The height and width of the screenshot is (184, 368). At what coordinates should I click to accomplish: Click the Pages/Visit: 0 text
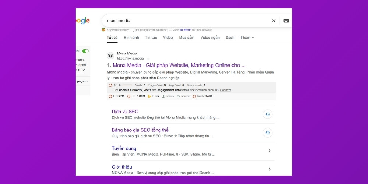pos(157,85)
